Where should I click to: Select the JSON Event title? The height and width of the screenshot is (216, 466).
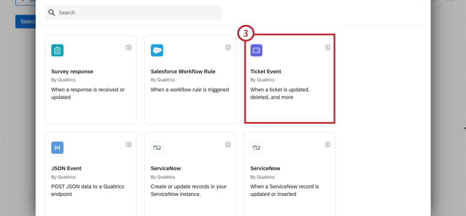point(66,168)
